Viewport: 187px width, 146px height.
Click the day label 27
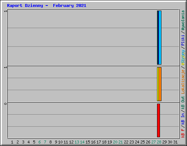pos(154,142)
